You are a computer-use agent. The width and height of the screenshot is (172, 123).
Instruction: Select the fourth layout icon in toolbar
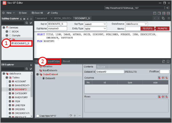point(168,13)
